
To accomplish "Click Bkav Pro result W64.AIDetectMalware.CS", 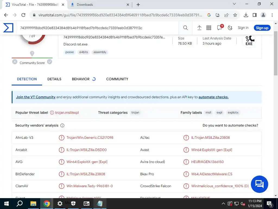I will point(212,174).
